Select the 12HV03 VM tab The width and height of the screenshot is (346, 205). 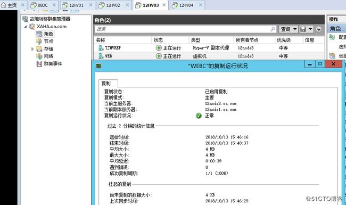coord(151,5)
